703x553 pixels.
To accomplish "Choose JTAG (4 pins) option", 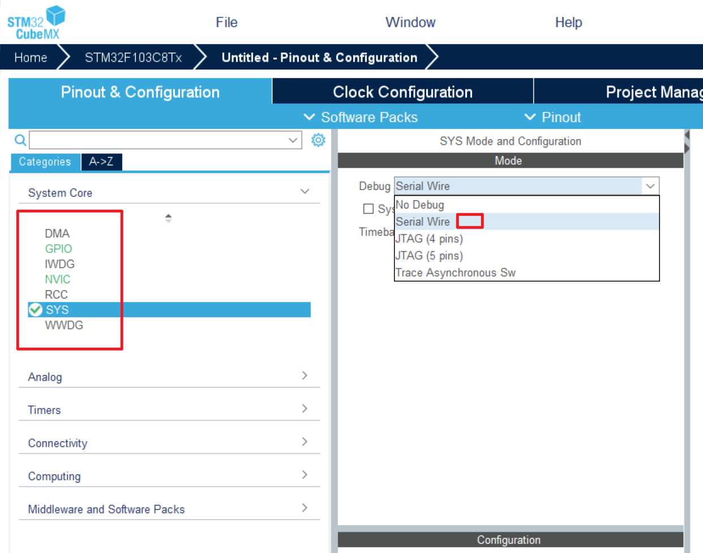I will 526,239.
